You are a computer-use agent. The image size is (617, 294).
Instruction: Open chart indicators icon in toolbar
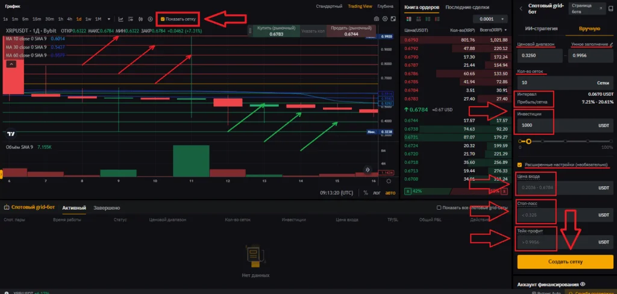point(121,19)
